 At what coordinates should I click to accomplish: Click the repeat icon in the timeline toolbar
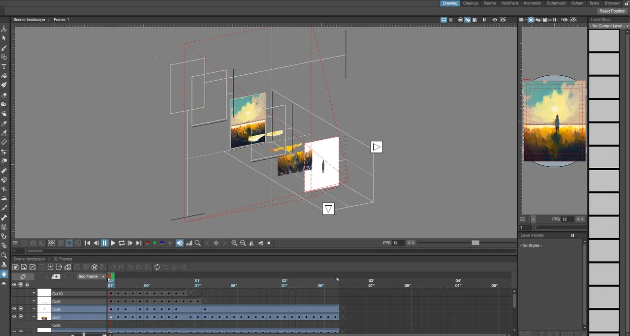[157, 267]
